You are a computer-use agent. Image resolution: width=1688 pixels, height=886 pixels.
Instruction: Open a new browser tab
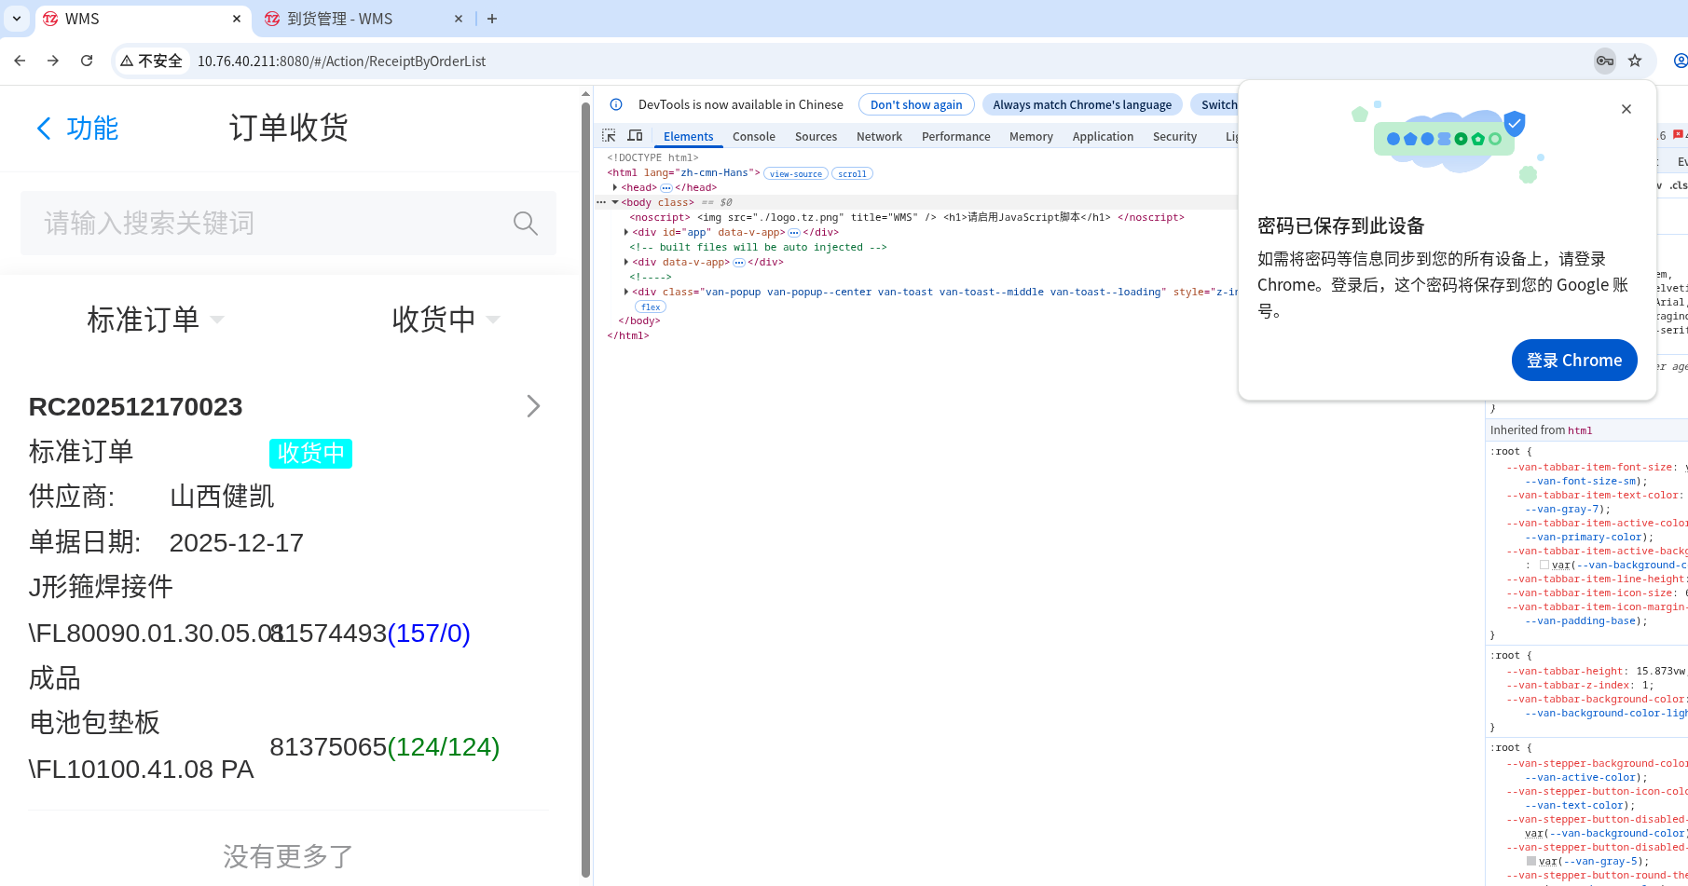[x=492, y=19]
